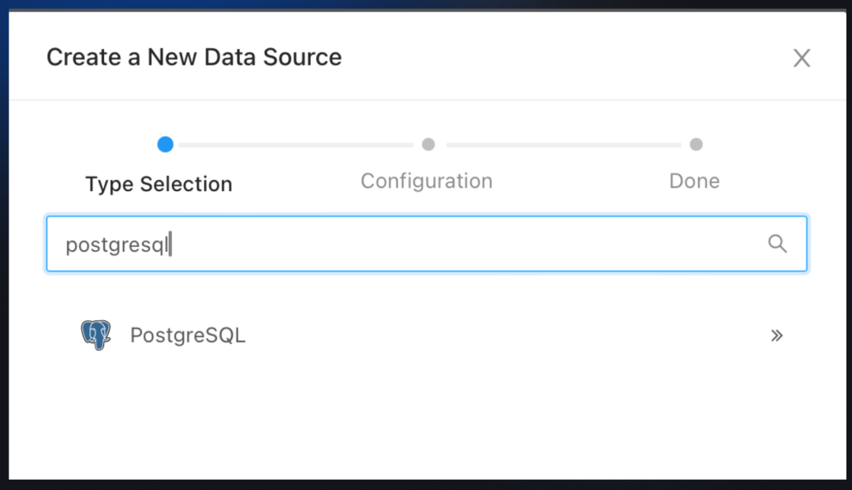This screenshot has width=852, height=490.
Task: Click the gray Done step dot
Action: tap(696, 144)
